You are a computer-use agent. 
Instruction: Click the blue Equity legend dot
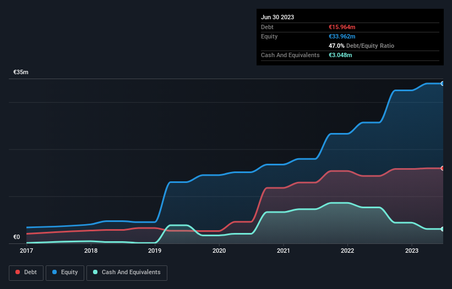(55, 272)
